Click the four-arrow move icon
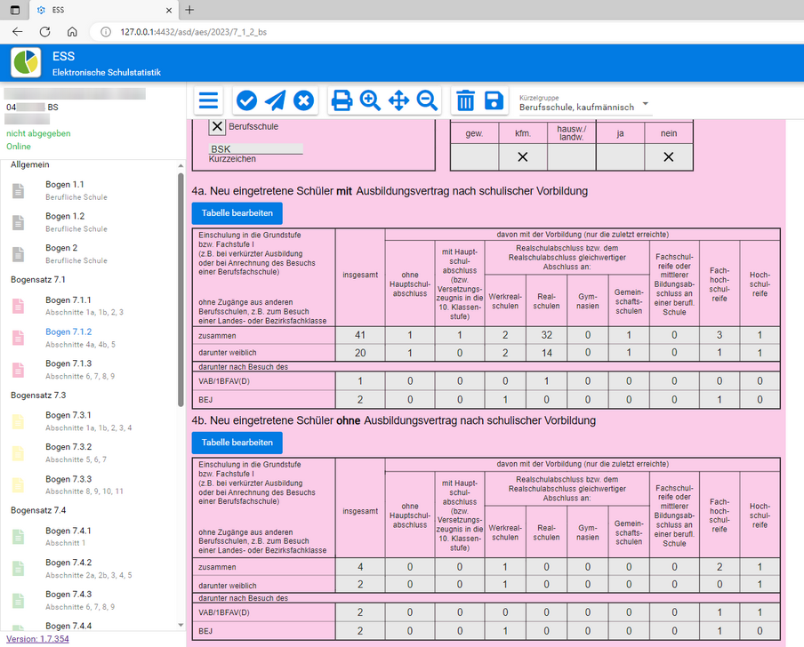The image size is (804, 647). click(x=398, y=100)
